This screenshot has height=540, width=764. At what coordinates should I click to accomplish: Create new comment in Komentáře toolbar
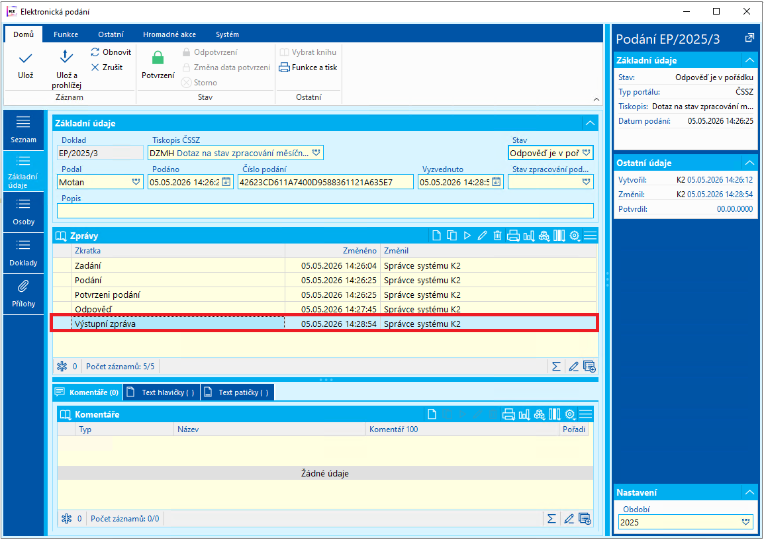click(x=432, y=414)
